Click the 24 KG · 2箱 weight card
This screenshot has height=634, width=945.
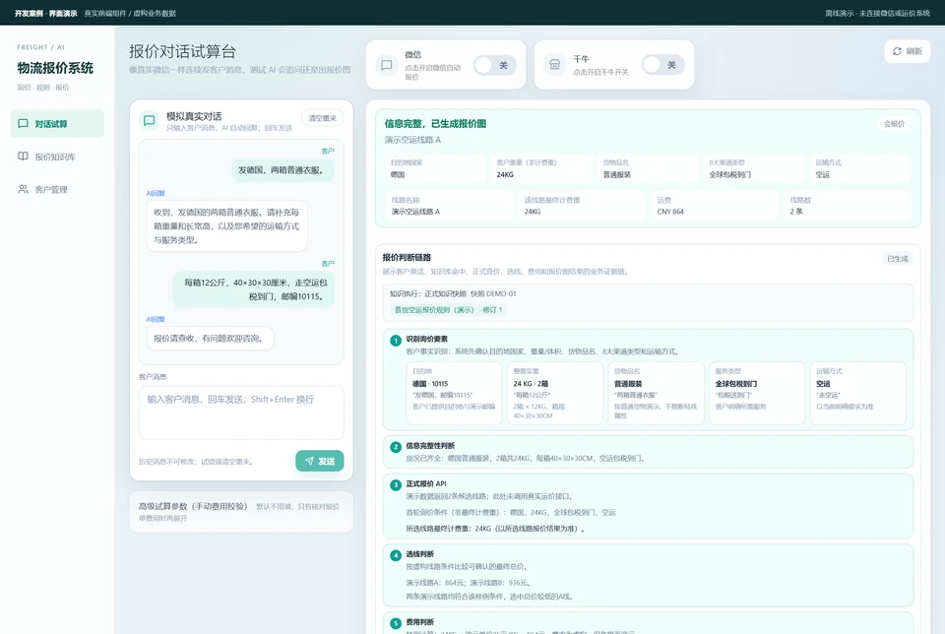pos(555,393)
